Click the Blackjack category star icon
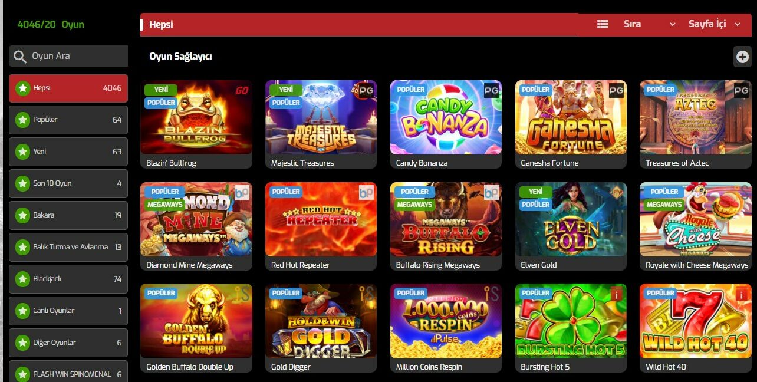 point(22,279)
